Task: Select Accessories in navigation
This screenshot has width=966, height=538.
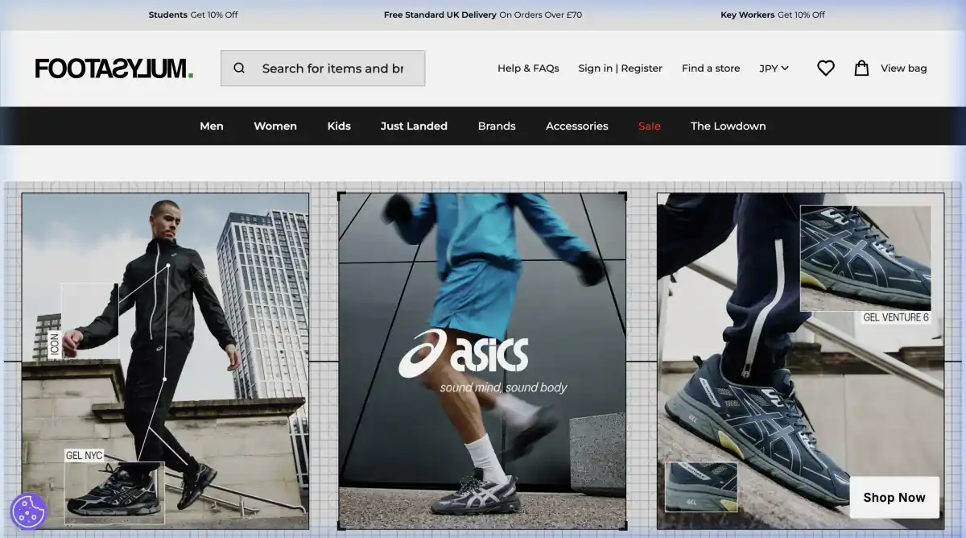Action: click(x=577, y=126)
